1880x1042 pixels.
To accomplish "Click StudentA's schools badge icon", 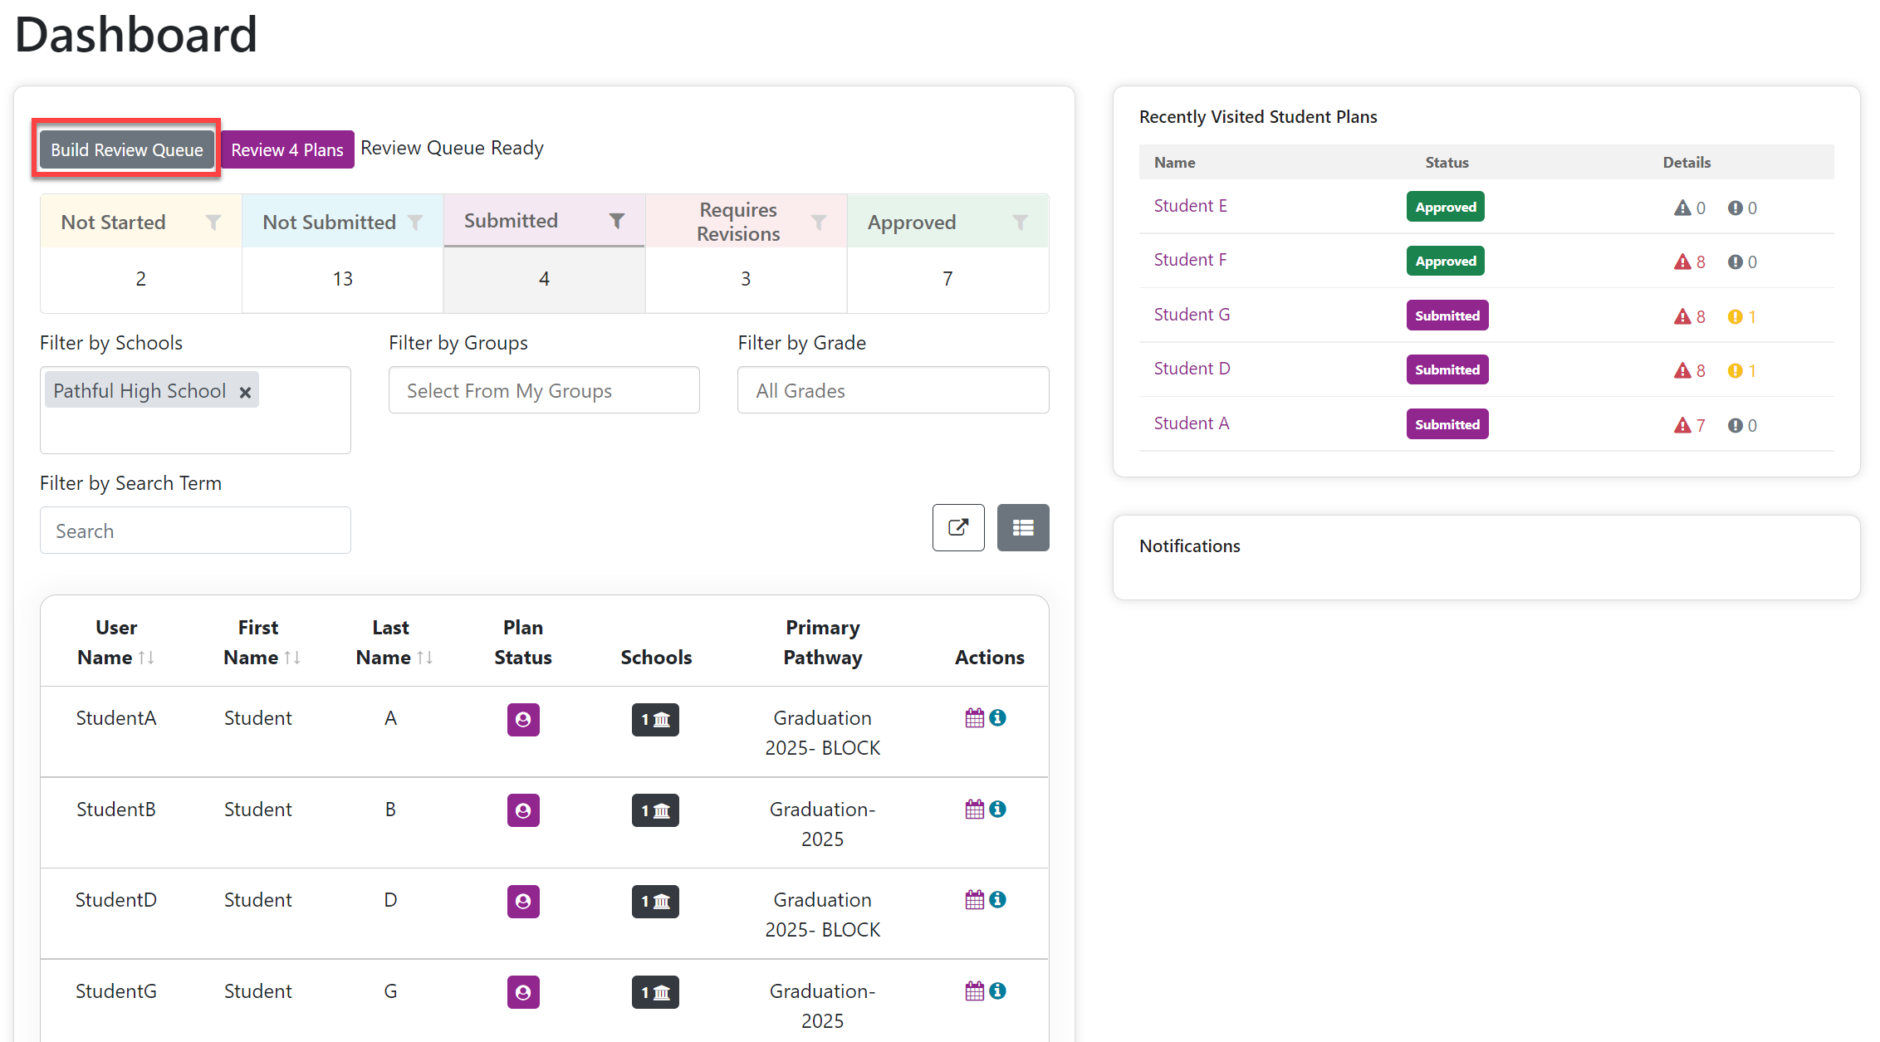I will pos(655,720).
